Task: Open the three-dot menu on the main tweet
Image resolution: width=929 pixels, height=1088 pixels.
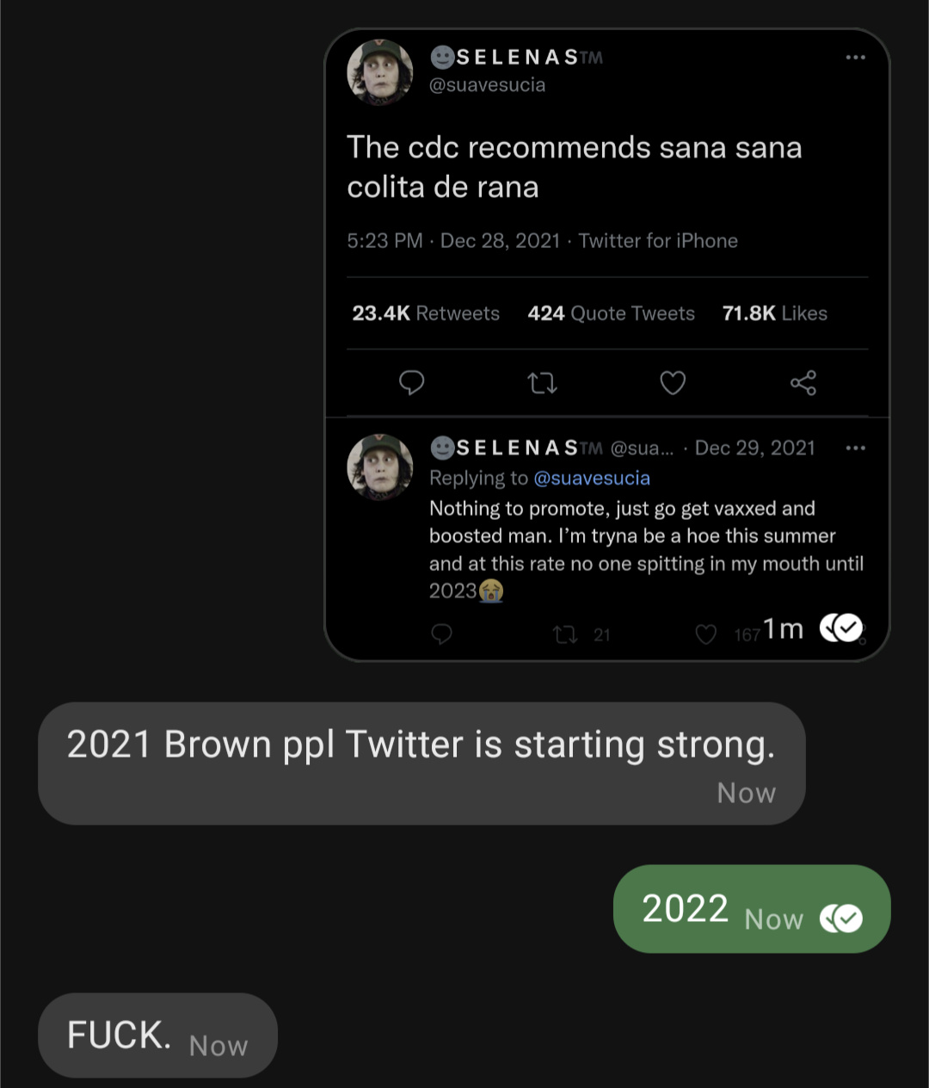Action: (855, 58)
